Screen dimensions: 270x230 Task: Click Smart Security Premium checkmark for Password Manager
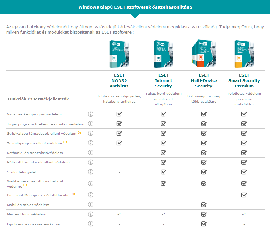pyautogui.click(x=244, y=195)
